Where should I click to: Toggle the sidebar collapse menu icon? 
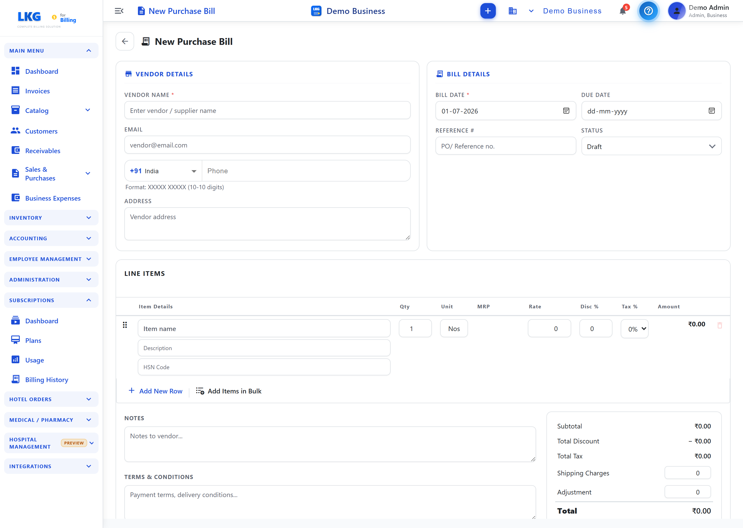coord(119,11)
